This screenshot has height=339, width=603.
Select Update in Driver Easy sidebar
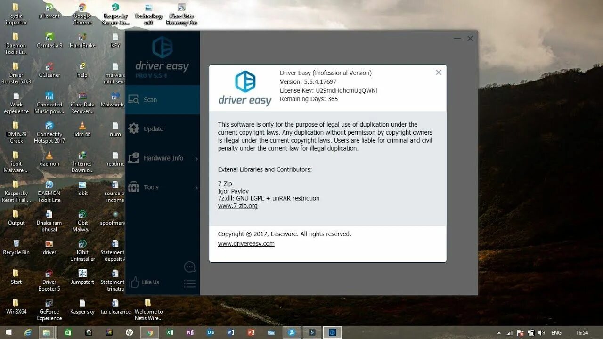coord(162,129)
